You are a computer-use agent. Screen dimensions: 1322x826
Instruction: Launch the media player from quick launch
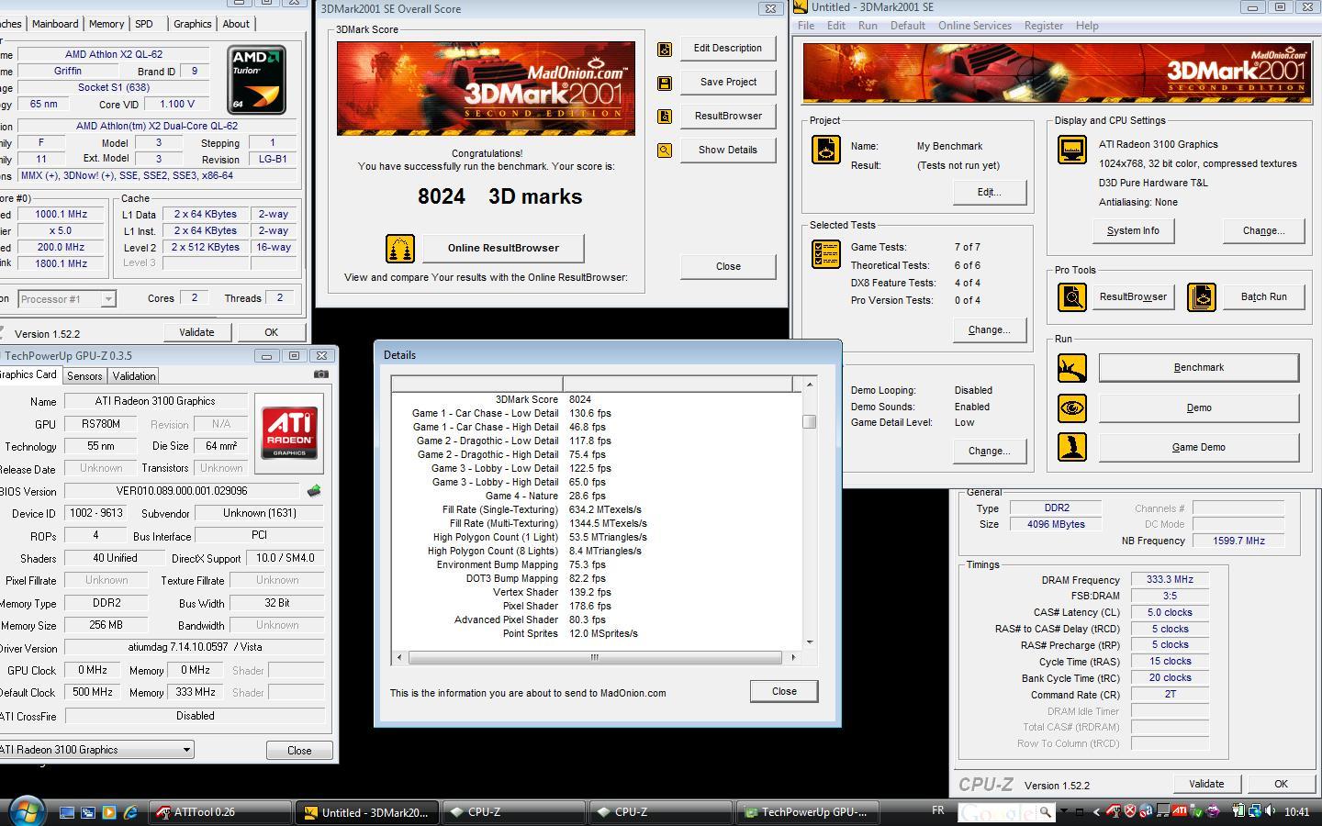pos(109,812)
